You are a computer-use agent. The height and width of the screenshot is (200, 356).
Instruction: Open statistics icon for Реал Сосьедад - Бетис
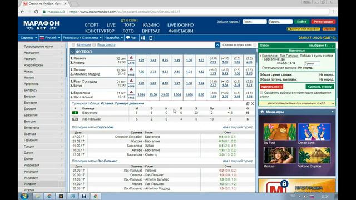click(131, 81)
